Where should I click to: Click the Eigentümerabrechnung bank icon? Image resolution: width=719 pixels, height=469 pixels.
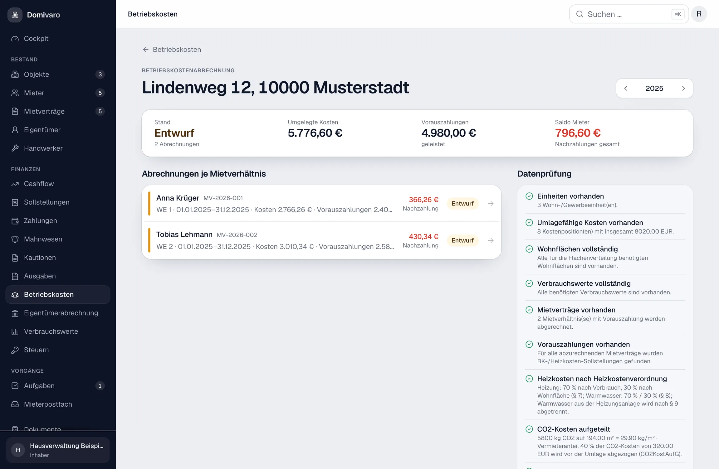[15, 313]
